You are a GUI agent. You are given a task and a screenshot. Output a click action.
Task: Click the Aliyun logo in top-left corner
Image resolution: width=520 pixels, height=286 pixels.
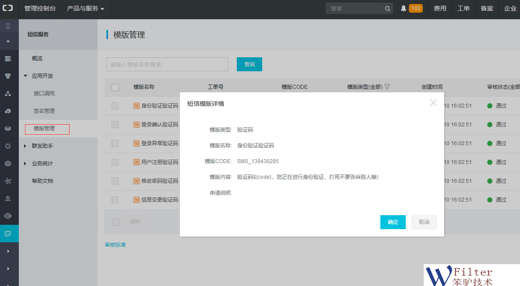8,8
